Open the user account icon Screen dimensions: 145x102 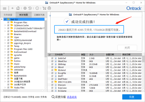pyautogui.click(x=49, y=8)
